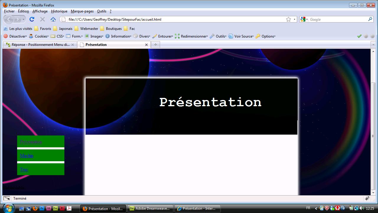This screenshot has width=378, height=213.
Task: Open the Japonais bookmark folder
Action: click(63, 29)
